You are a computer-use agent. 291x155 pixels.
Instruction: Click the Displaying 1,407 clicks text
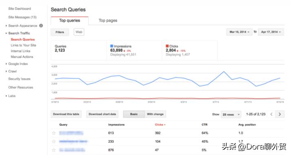point(178,55)
